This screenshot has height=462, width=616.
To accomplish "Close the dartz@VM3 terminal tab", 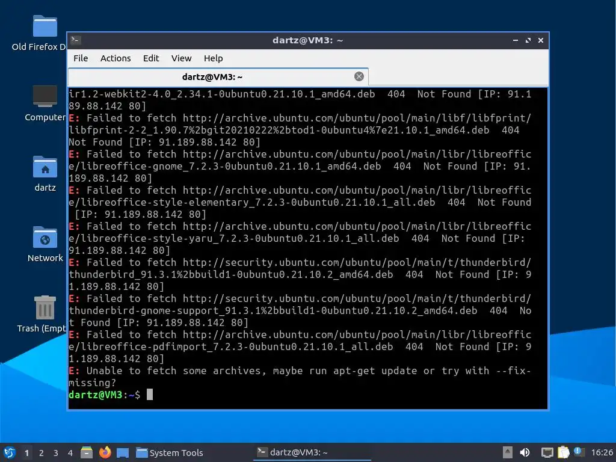I will [359, 76].
